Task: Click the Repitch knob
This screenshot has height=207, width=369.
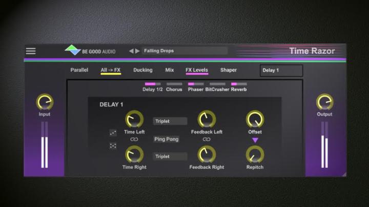Action: coord(255,154)
